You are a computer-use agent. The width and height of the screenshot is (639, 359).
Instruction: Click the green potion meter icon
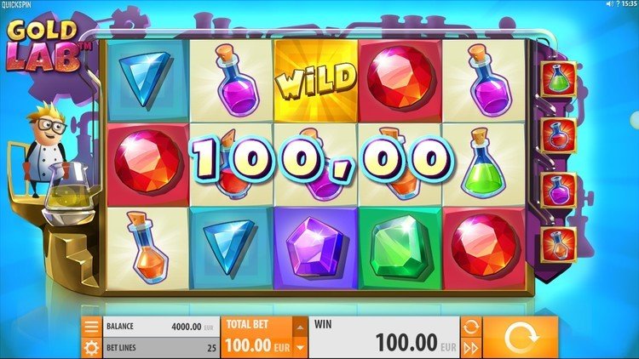tap(558, 78)
